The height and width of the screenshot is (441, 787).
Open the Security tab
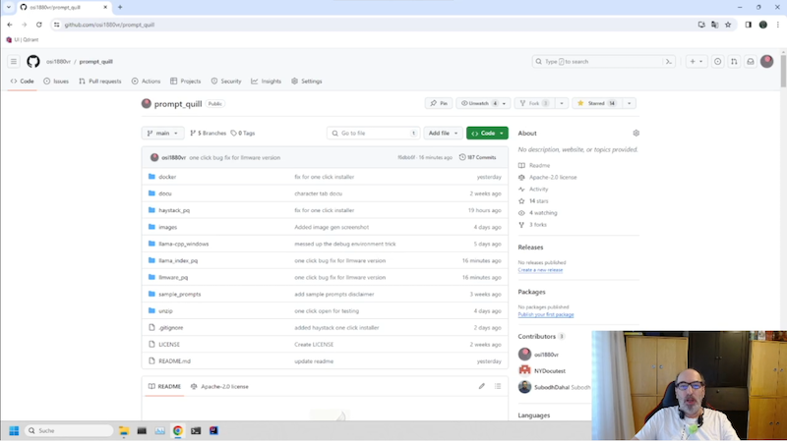click(x=226, y=82)
